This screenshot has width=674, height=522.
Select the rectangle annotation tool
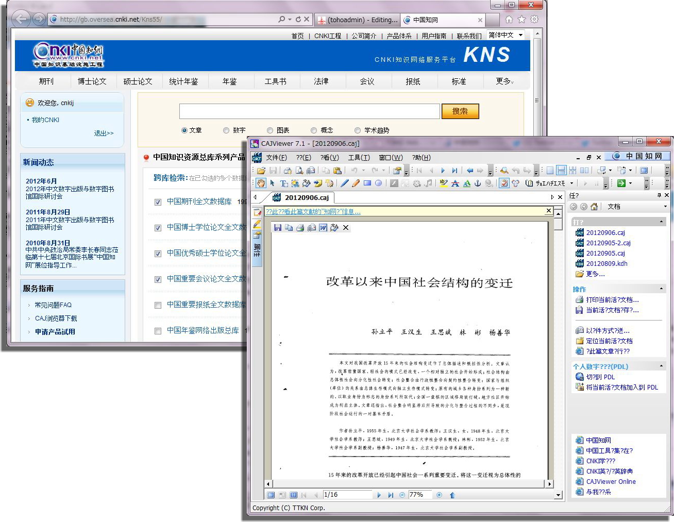[x=367, y=183]
